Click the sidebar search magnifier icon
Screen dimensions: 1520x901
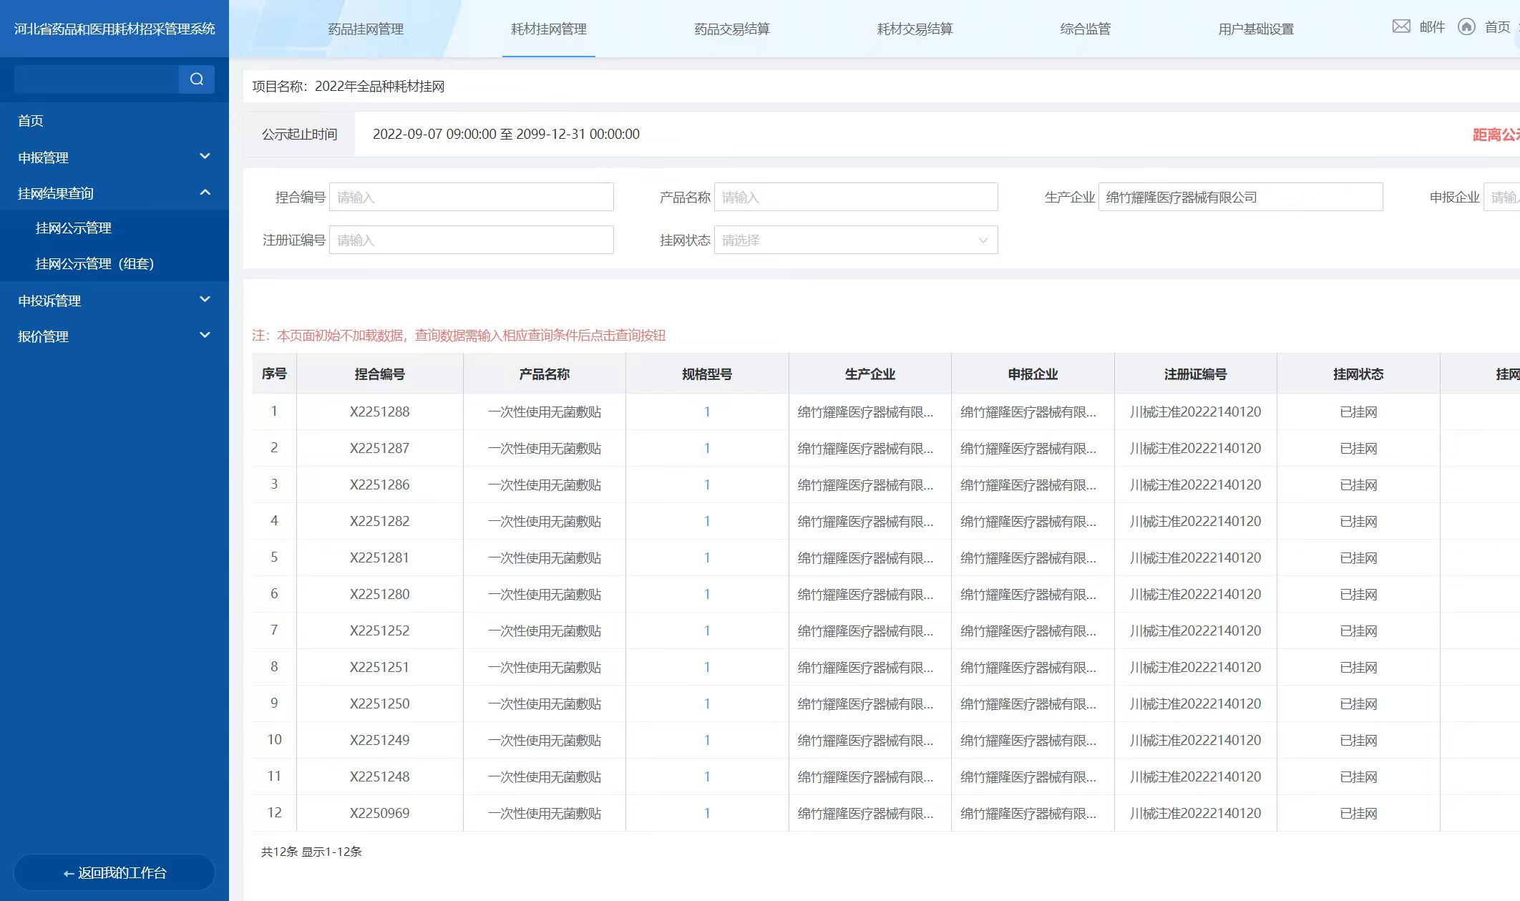197,79
